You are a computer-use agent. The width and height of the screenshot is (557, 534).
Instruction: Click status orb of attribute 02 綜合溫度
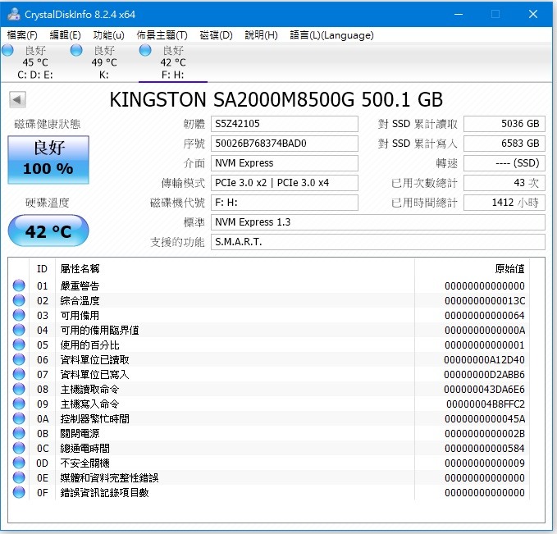(x=19, y=300)
